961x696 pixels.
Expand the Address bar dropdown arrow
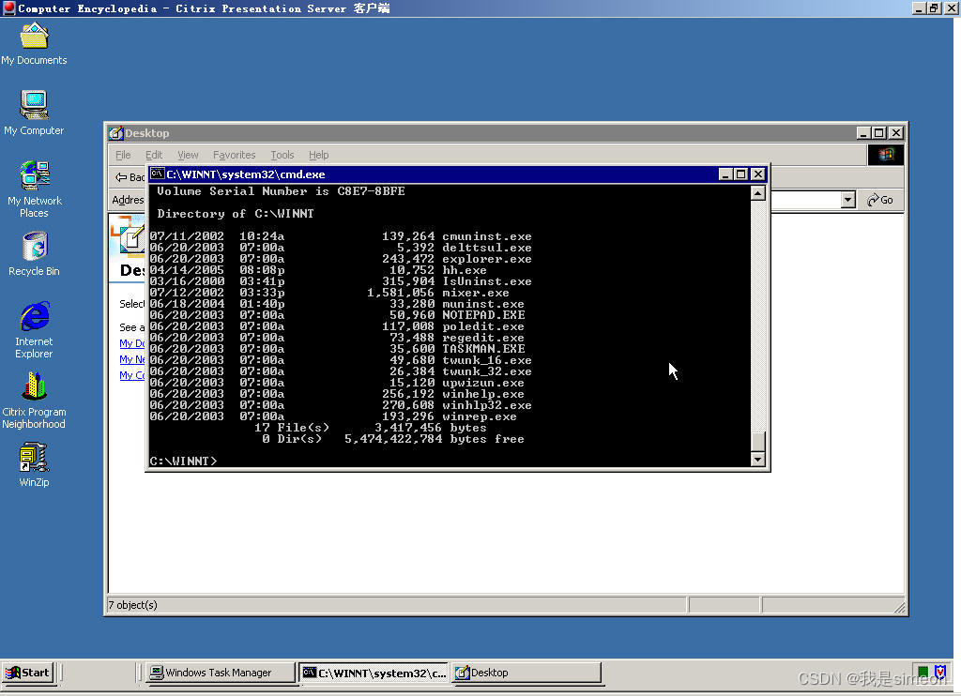tap(847, 200)
